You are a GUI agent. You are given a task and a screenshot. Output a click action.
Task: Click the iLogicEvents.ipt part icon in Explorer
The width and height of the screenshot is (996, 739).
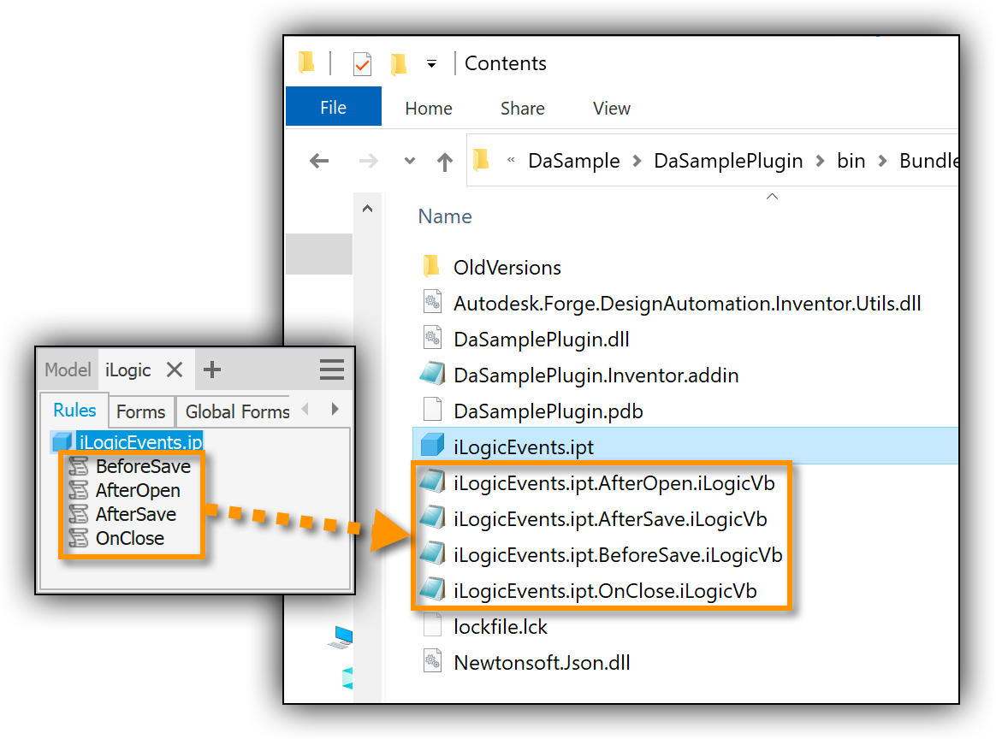pyautogui.click(x=433, y=446)
